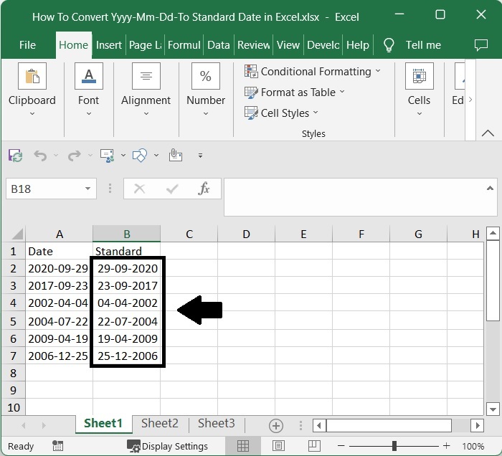Click the Insert Function fx icon

coord(204,189)
